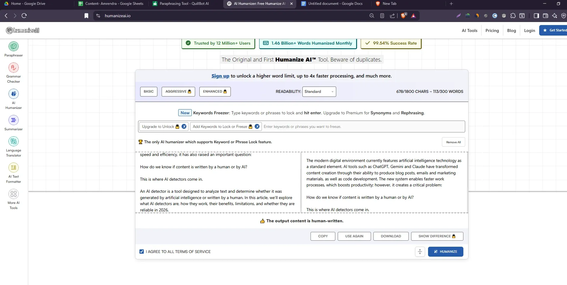Viewport: 567px width, 285px height.
Task: Select the Aggressive humanize mode
Action: [x=178, y=92]
